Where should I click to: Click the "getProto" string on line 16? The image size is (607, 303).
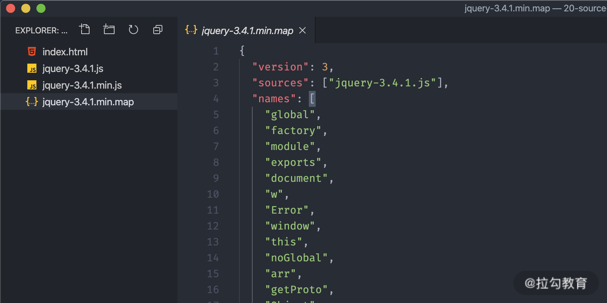(296, 290)
